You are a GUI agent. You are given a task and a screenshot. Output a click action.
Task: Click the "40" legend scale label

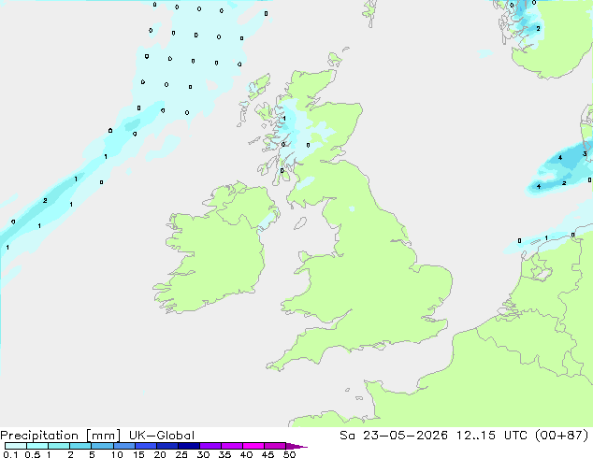point(246,454)
